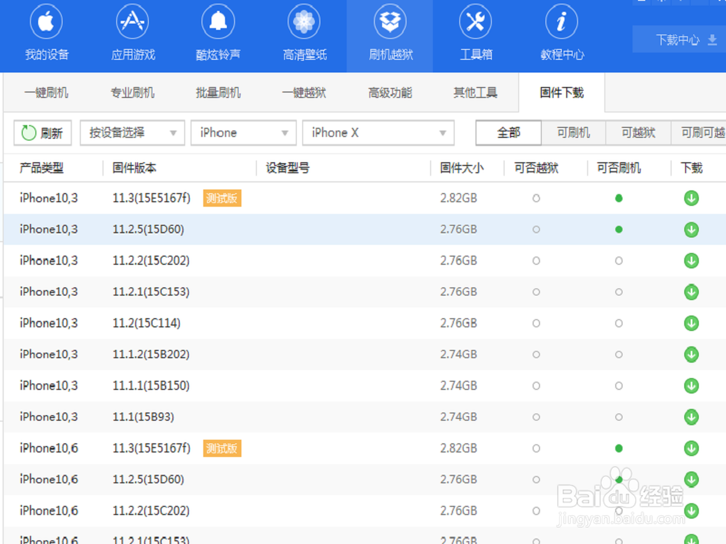Screen dimensions: 726x544
Task: Switch to the 批量刷机 tab
Action: (x=218, y=93)
